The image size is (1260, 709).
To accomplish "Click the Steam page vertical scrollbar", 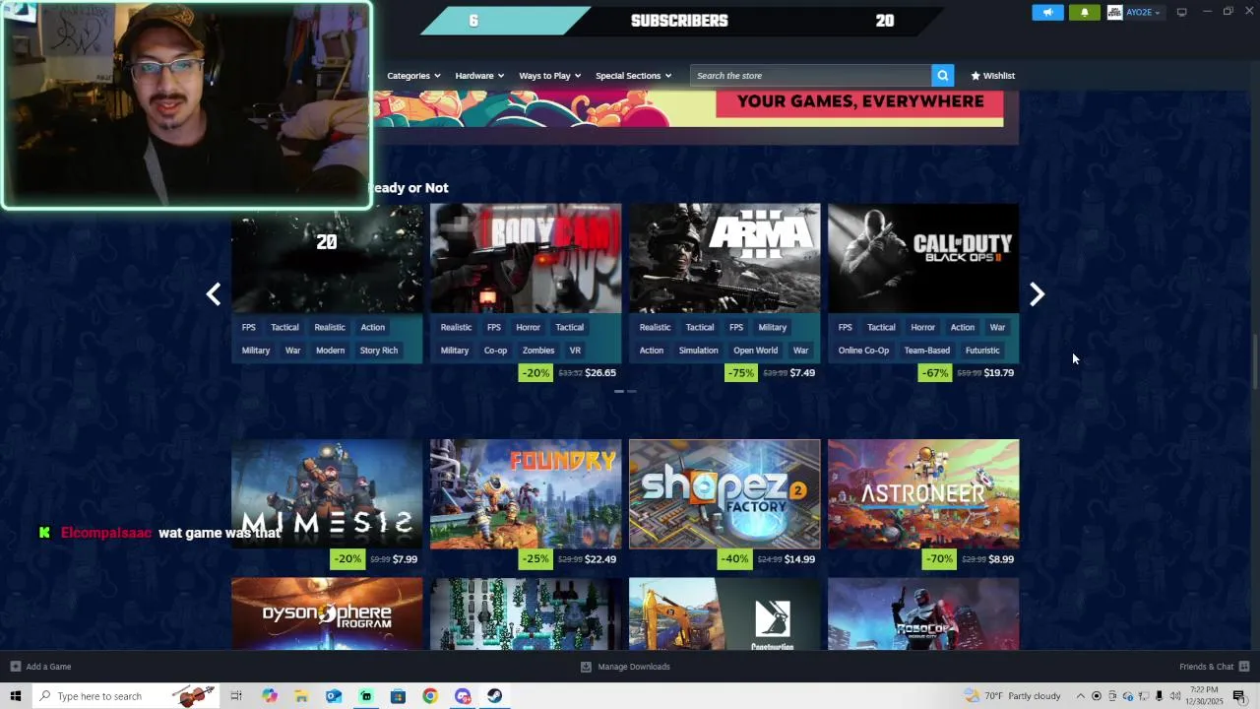I will click(x=1255, y=362).
